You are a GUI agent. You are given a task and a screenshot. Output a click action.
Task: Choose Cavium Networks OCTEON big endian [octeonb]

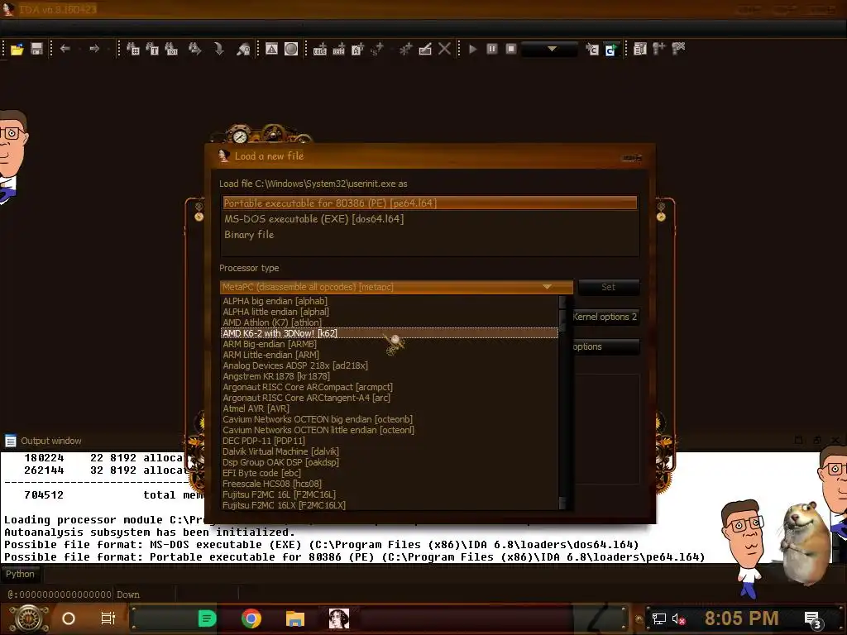(x=390, y=419)
